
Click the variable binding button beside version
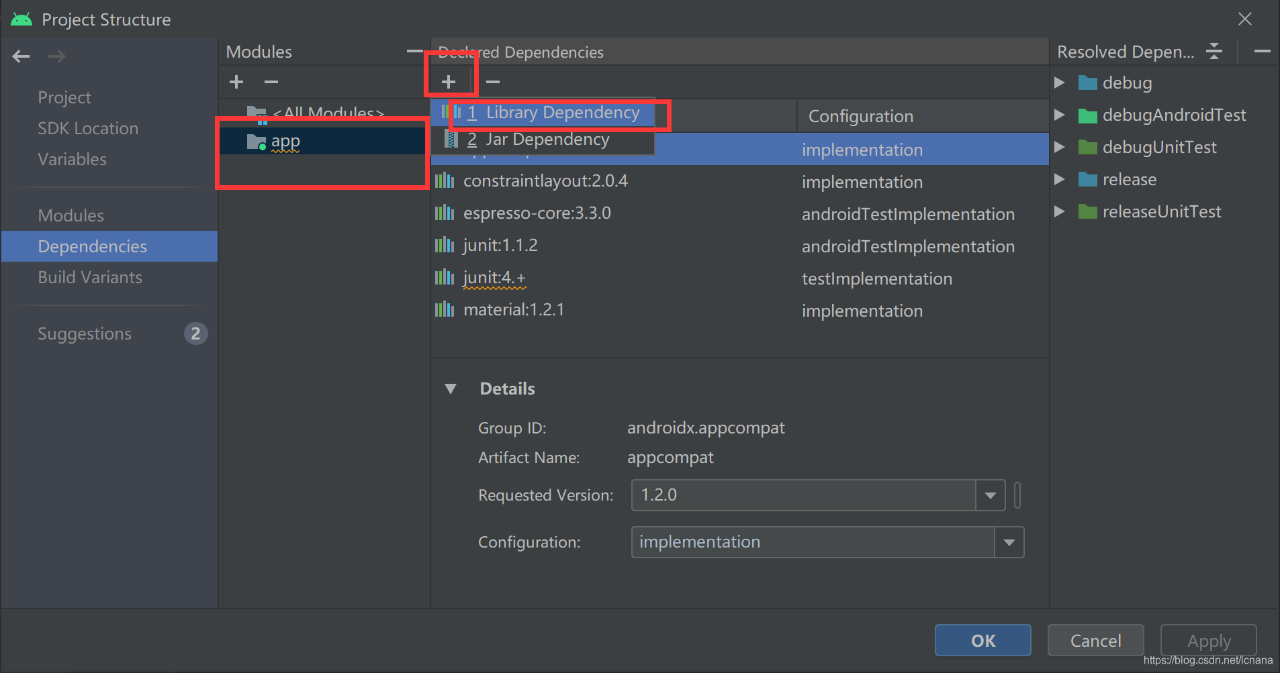(1017, 495)
